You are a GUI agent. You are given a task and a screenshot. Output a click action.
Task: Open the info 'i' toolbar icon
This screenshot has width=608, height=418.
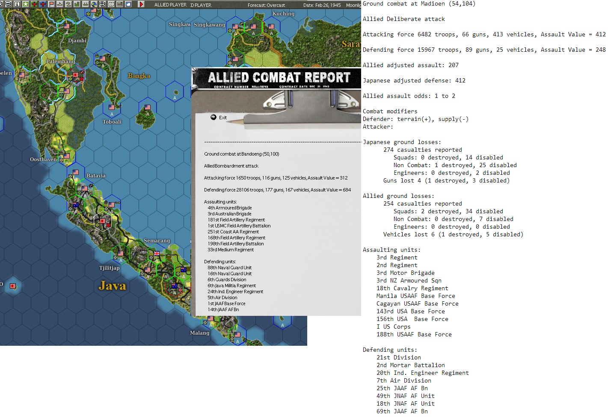click(17, 4)
